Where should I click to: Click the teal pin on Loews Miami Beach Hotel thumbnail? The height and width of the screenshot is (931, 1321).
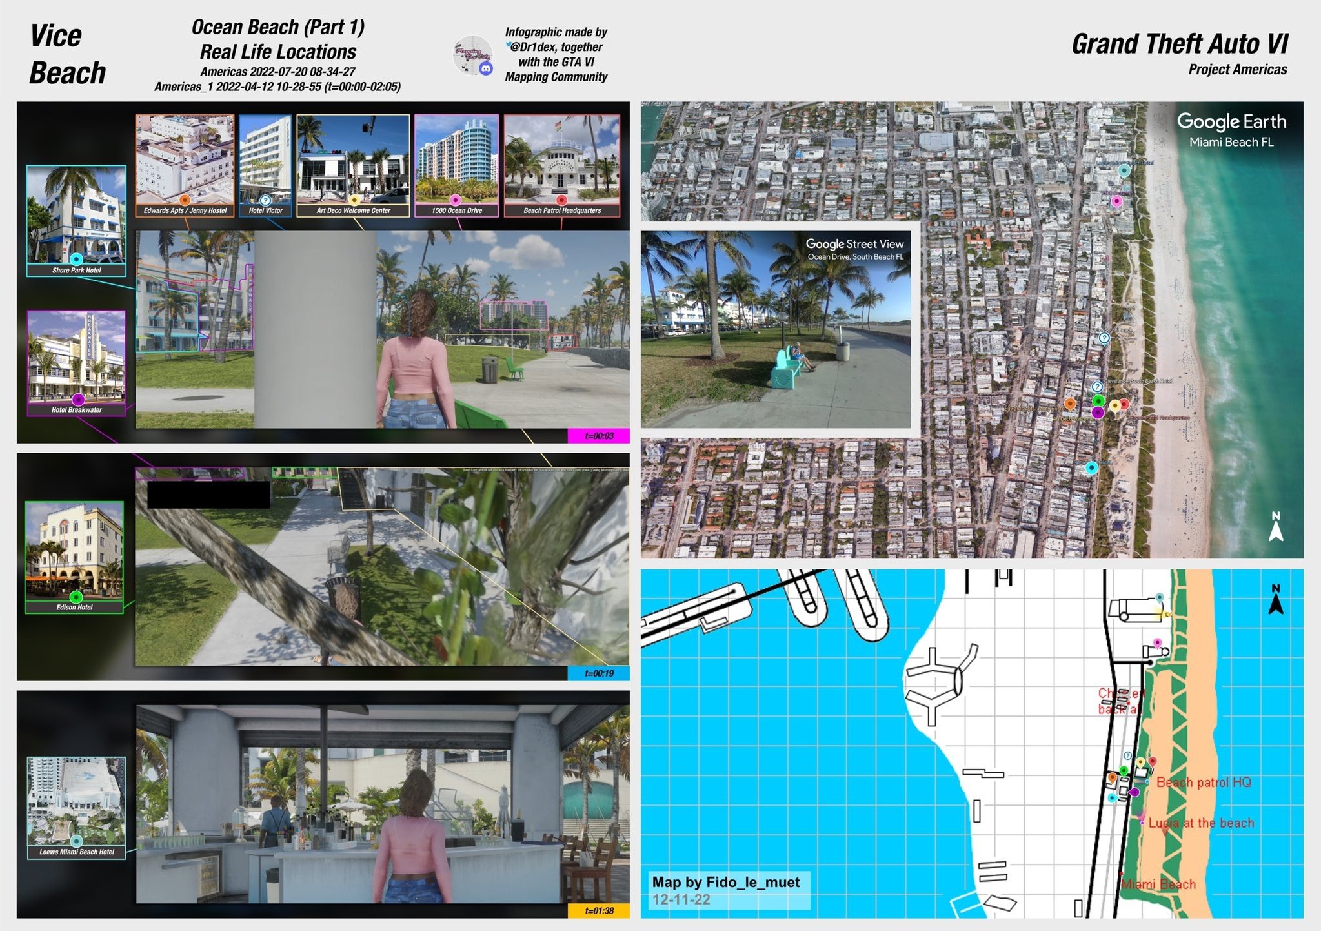pos(76,841)
